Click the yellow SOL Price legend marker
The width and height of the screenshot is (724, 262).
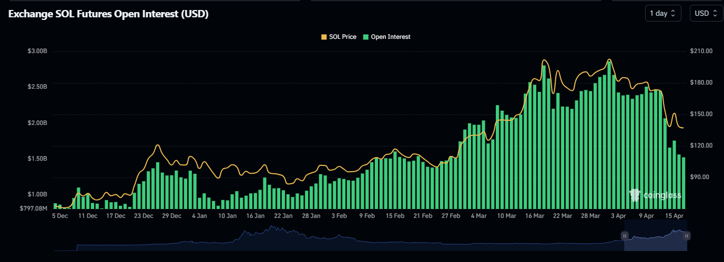coord(323,37)
